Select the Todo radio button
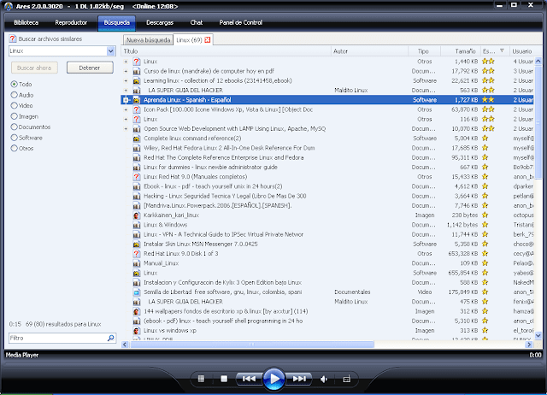The width and height of the screenshot is (547, 395). [14, 84]
